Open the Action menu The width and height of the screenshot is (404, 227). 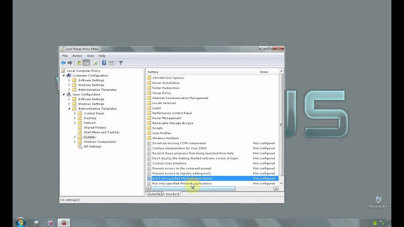pyautogui.click(x=77, y=56)
